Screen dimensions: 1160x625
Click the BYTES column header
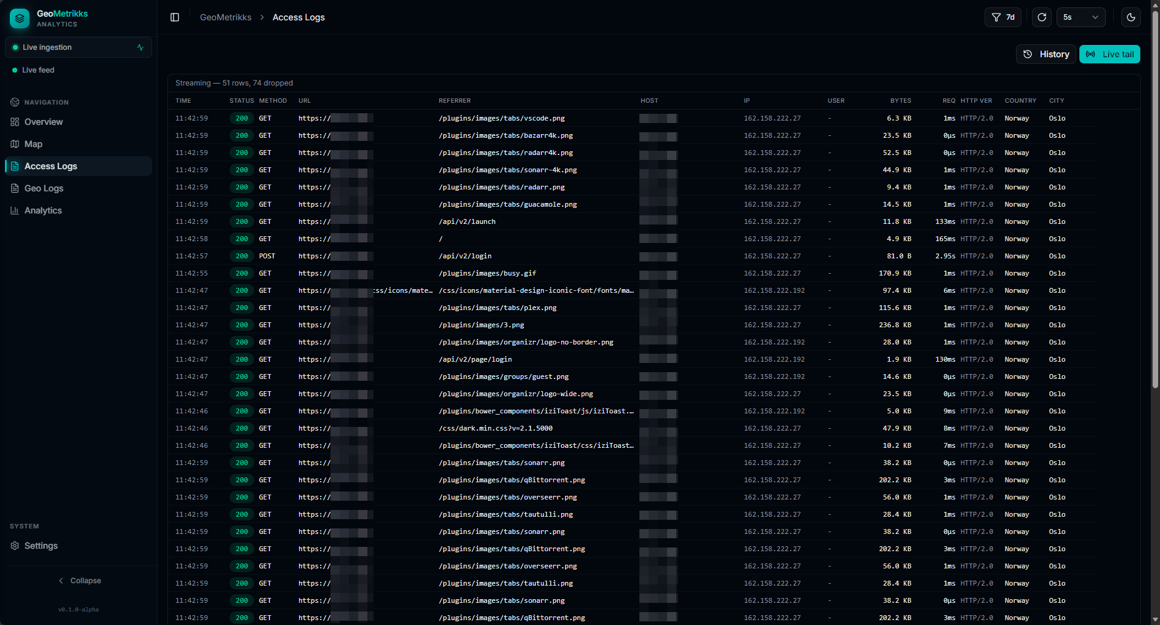tap(901, 101)
